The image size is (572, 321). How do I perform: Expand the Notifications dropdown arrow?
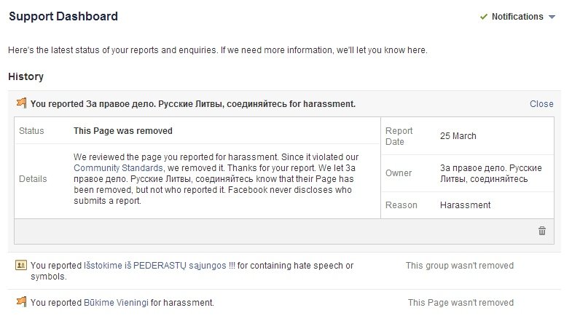point(552,17)
